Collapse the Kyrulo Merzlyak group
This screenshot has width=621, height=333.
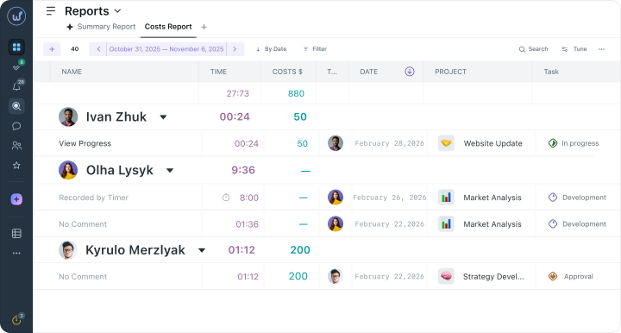[202, 250]
